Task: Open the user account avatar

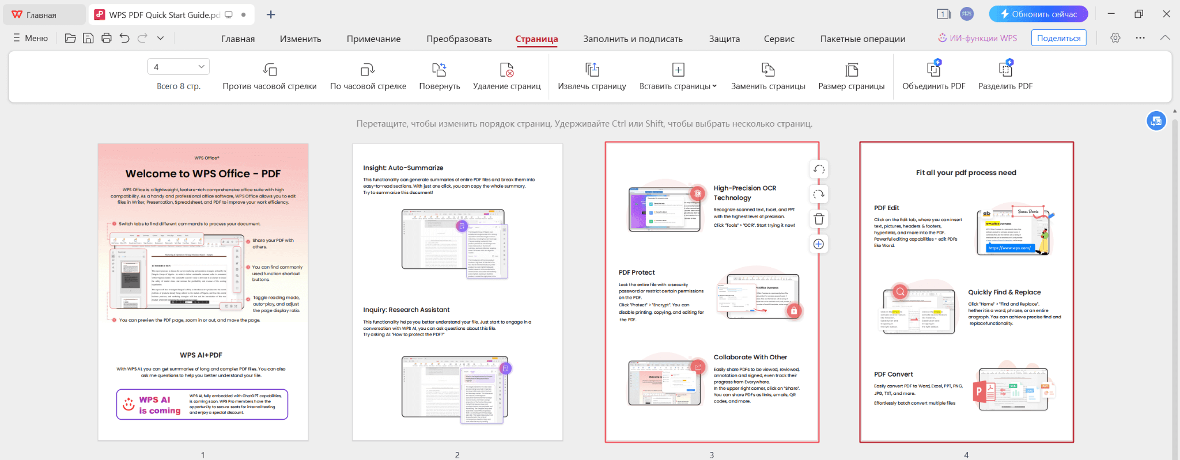Action: (x=967, y=14)
